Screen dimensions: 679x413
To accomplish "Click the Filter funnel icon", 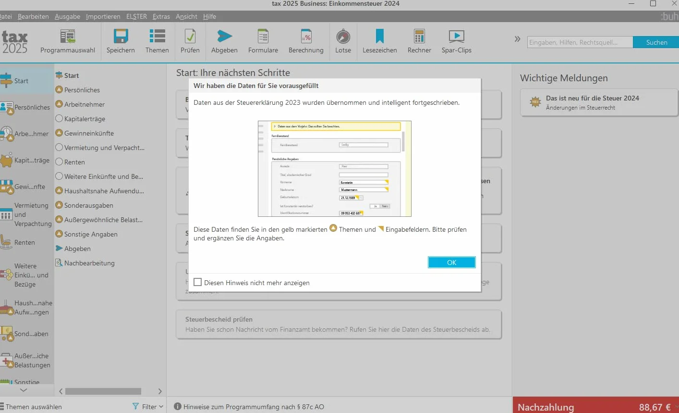I will coord(135,407).
